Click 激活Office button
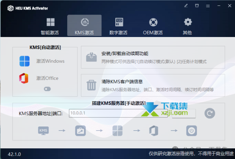 [x=47, y=78]
